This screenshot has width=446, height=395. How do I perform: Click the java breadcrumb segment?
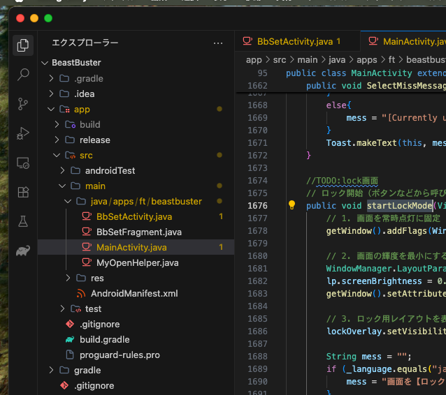tap(337, 60)
